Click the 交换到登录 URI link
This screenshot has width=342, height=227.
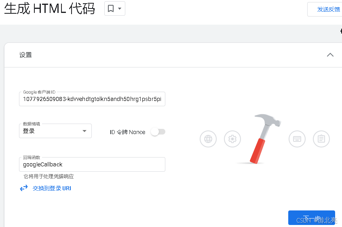pos(52,188)
